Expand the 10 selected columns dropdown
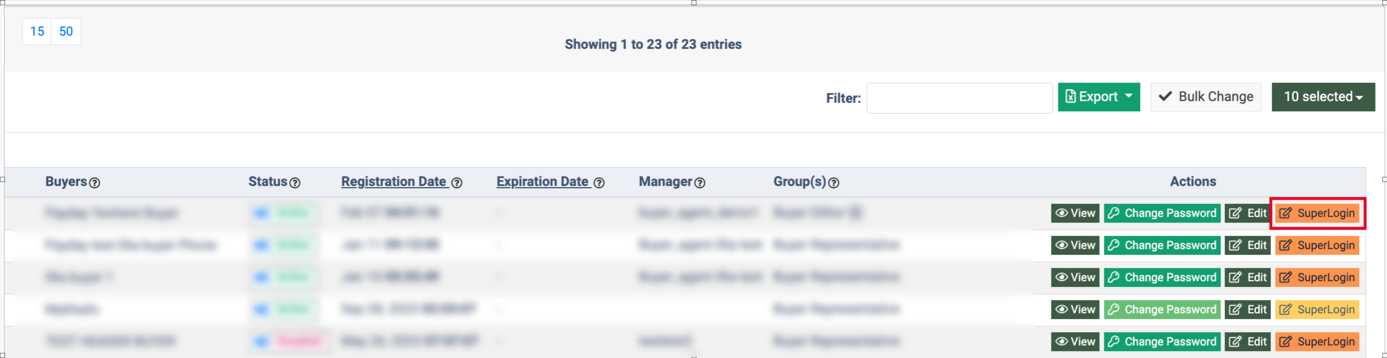 point(1324,97)
